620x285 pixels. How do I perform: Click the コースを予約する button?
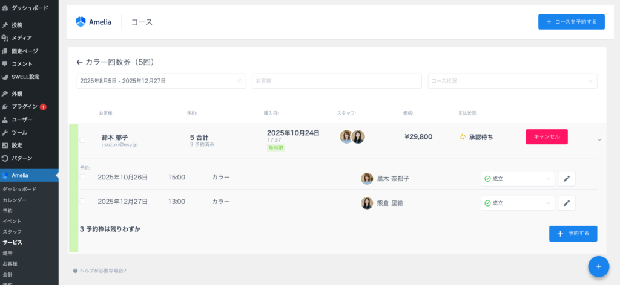coord(571,22)
